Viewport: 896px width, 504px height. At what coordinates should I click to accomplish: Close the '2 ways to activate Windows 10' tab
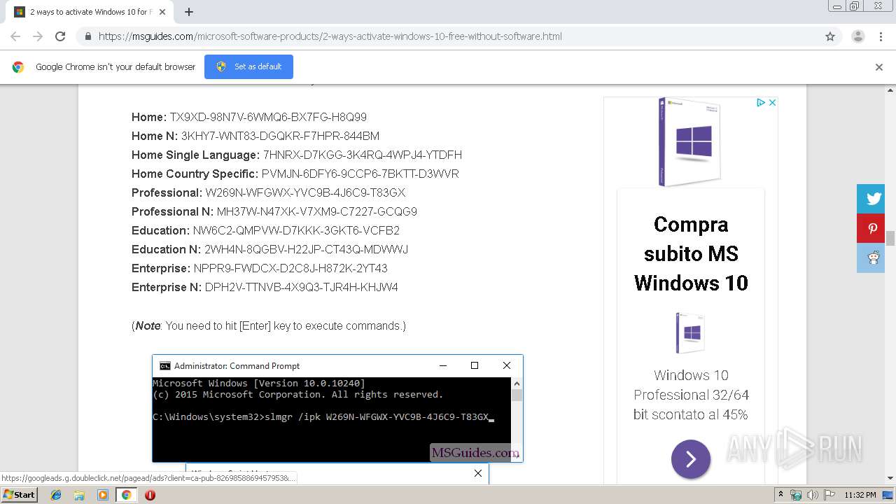(x=162, y=12)
